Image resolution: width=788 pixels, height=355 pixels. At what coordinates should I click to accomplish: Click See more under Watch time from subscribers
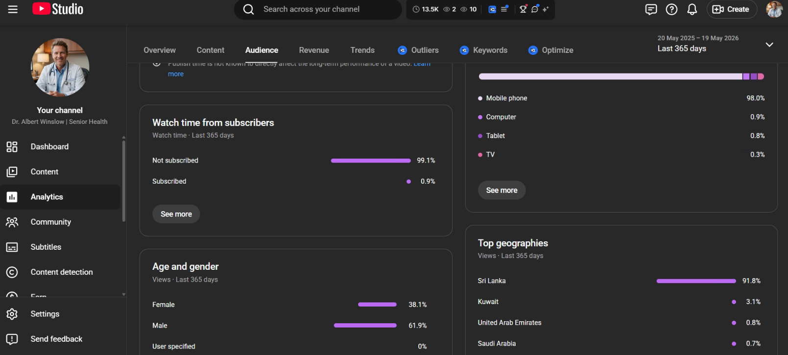coord(176,214)
